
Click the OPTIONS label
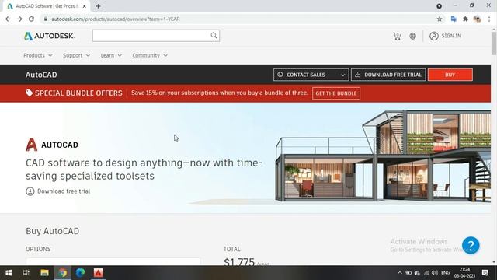pos(38,249)
